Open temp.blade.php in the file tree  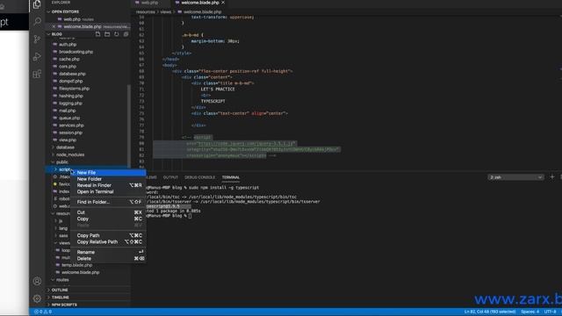coord(76,265)
